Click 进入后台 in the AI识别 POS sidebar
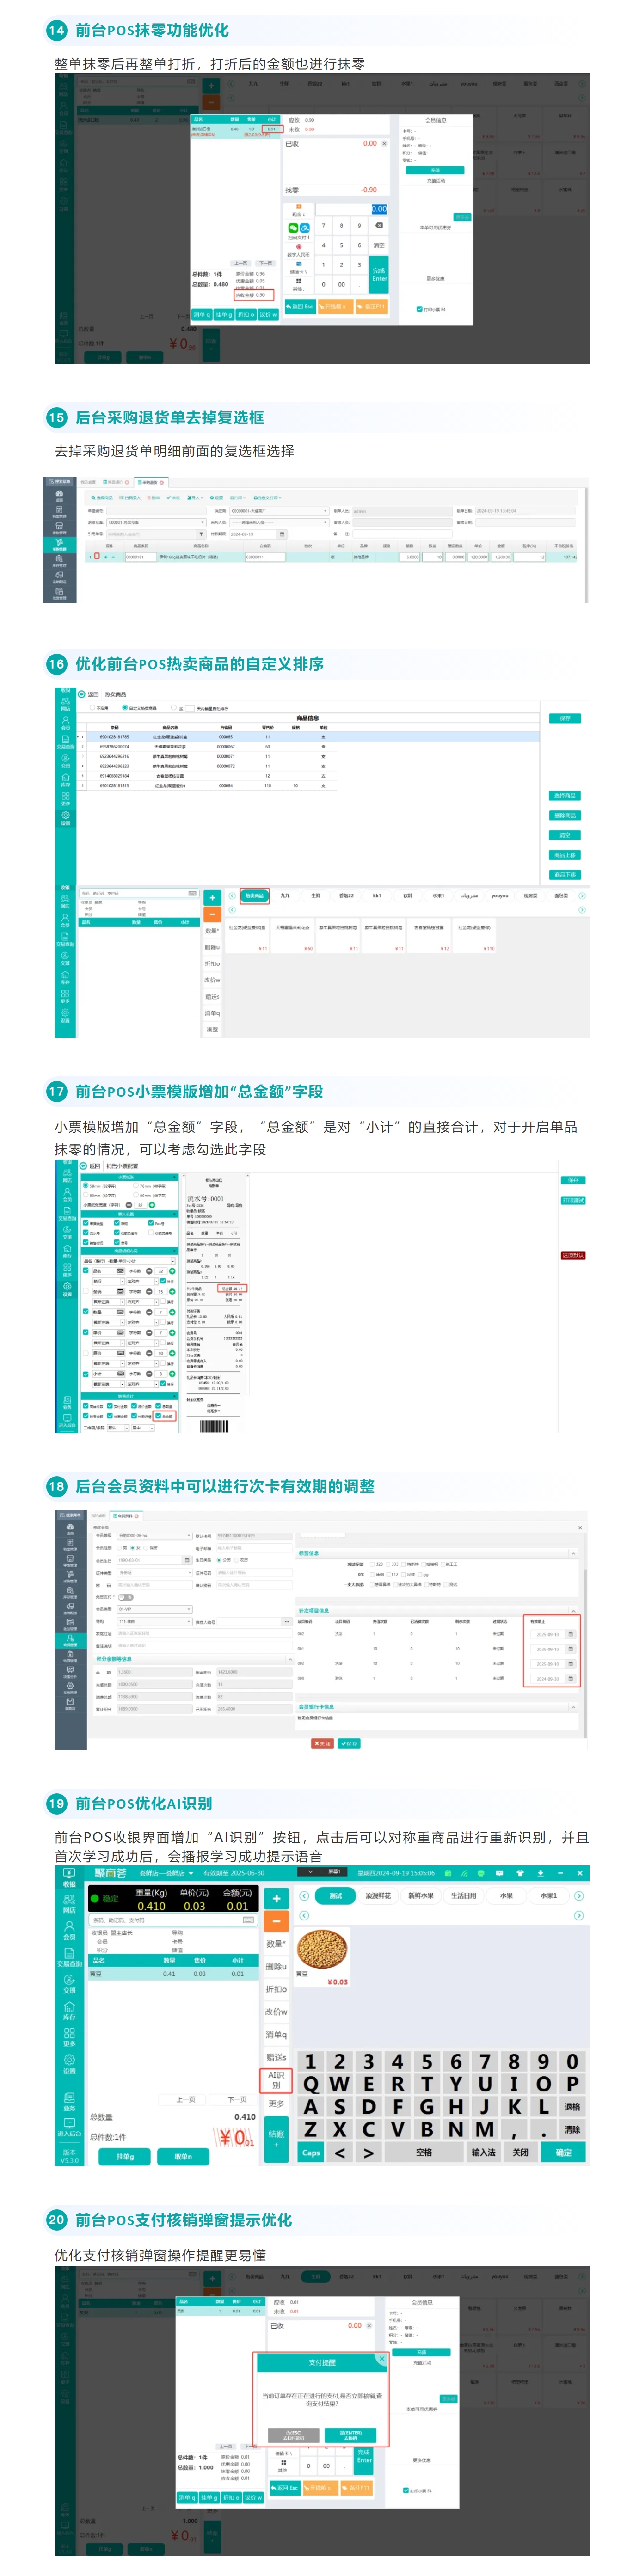627x2576 pixels. click(69, 2128)
